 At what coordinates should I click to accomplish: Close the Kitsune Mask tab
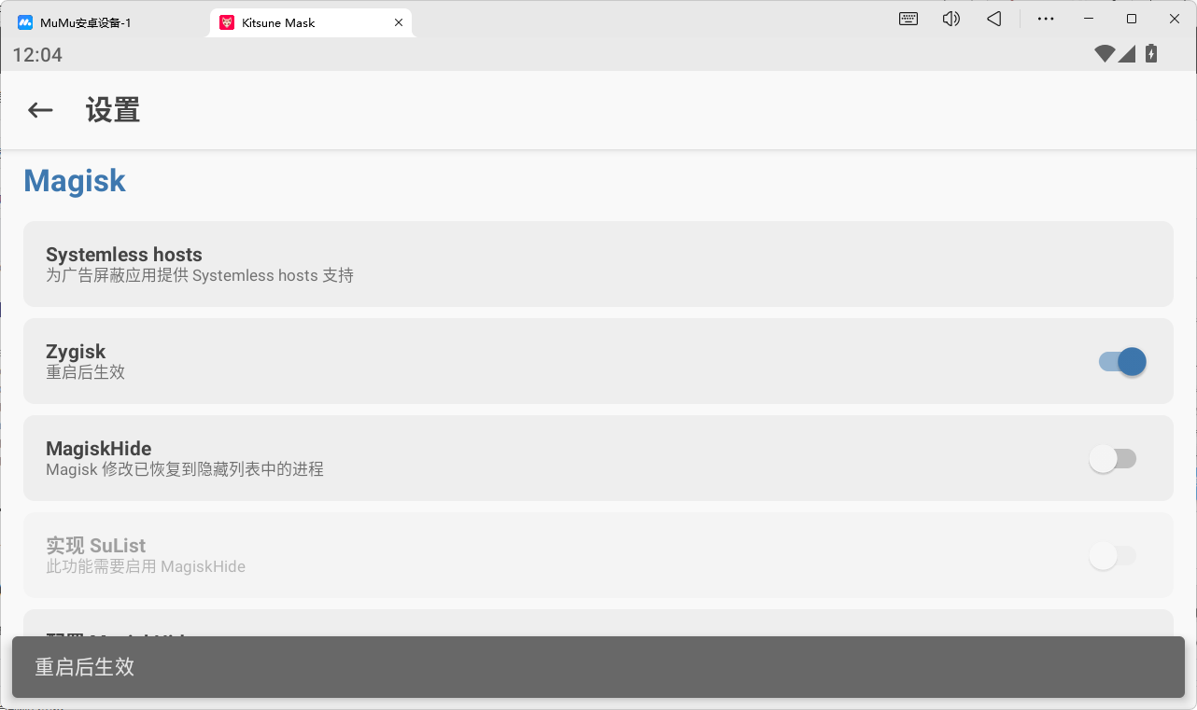pos(399,22)
